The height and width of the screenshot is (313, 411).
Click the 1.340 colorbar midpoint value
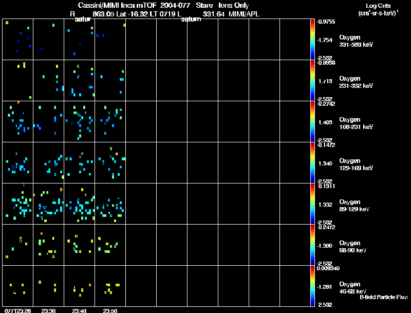(325, 163)
